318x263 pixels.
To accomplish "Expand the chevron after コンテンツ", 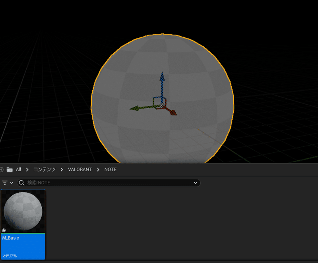I will [62, 169].
